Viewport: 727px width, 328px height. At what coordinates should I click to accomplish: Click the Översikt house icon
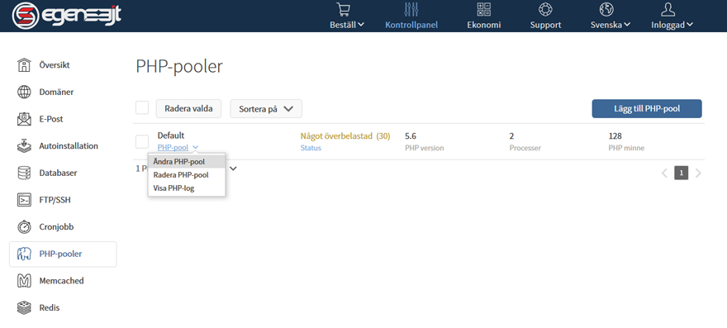[24, 65]
